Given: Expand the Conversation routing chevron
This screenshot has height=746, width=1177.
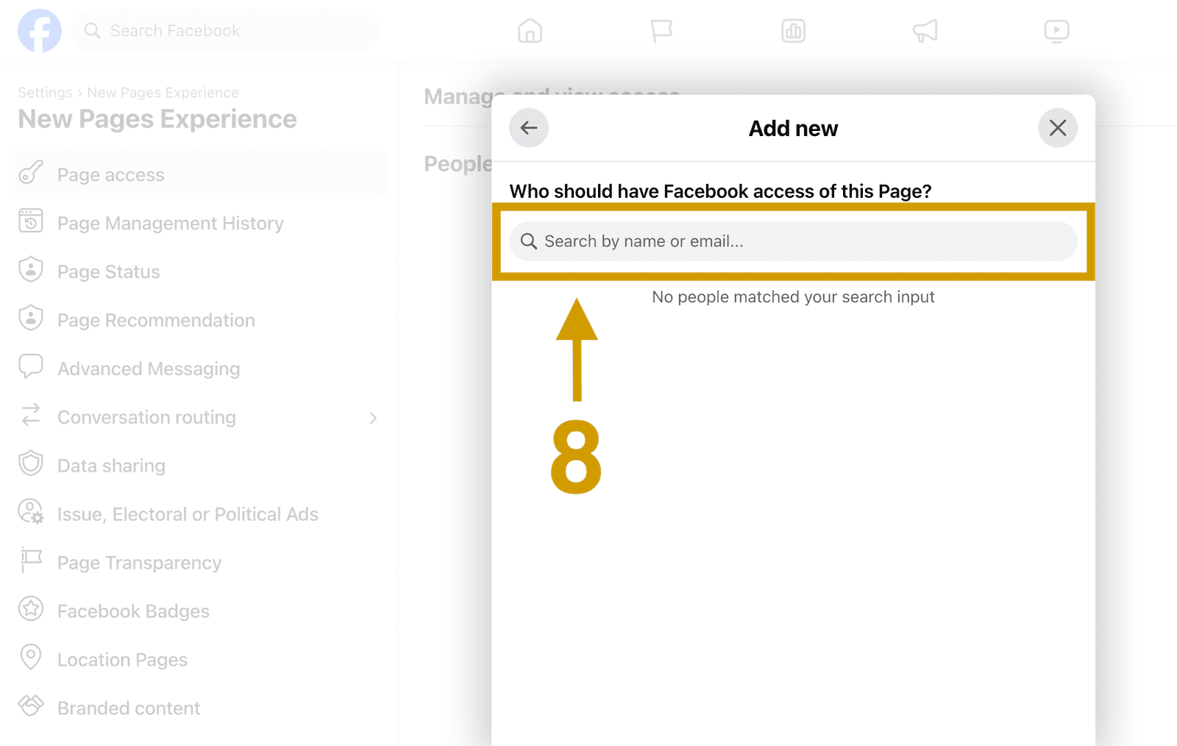Looking at the screenshot, I should 374,418.
